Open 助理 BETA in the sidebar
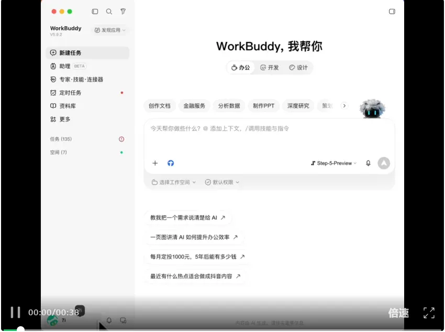This screenshot has height=332, width=445. (x=87, y=66)
